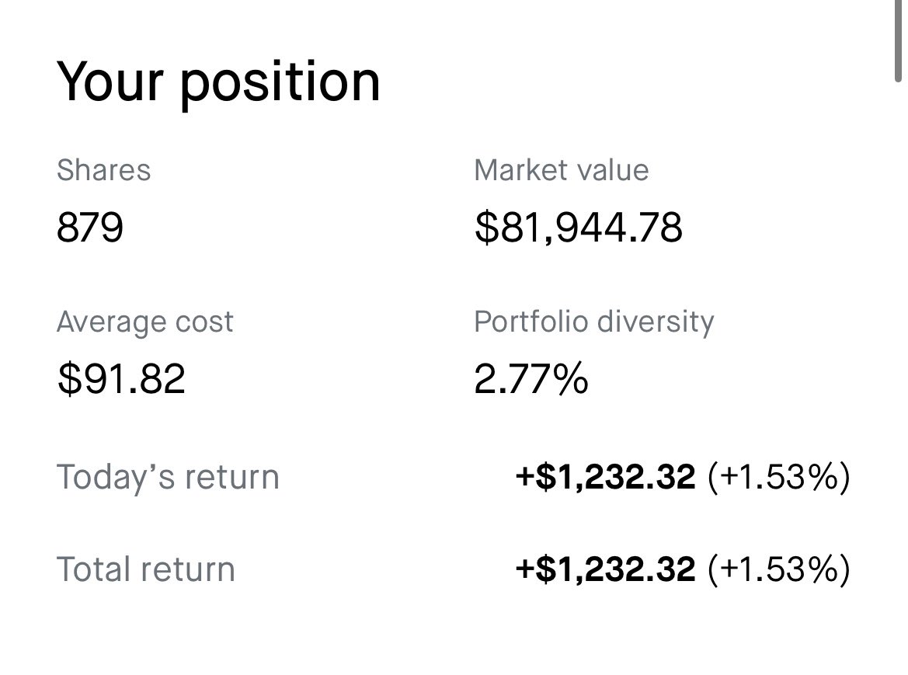Click the $81,944.78 market value amount
This screenshot has width=908, height=675.
pos(579,228)
